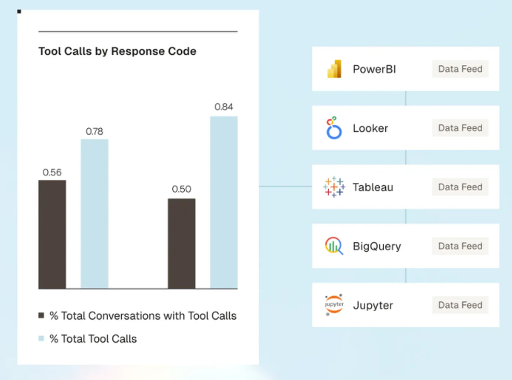The width and height of the screenshot is (512, 380).
Task: Click the Tableau logo icon
Action: tap(334, 187)
